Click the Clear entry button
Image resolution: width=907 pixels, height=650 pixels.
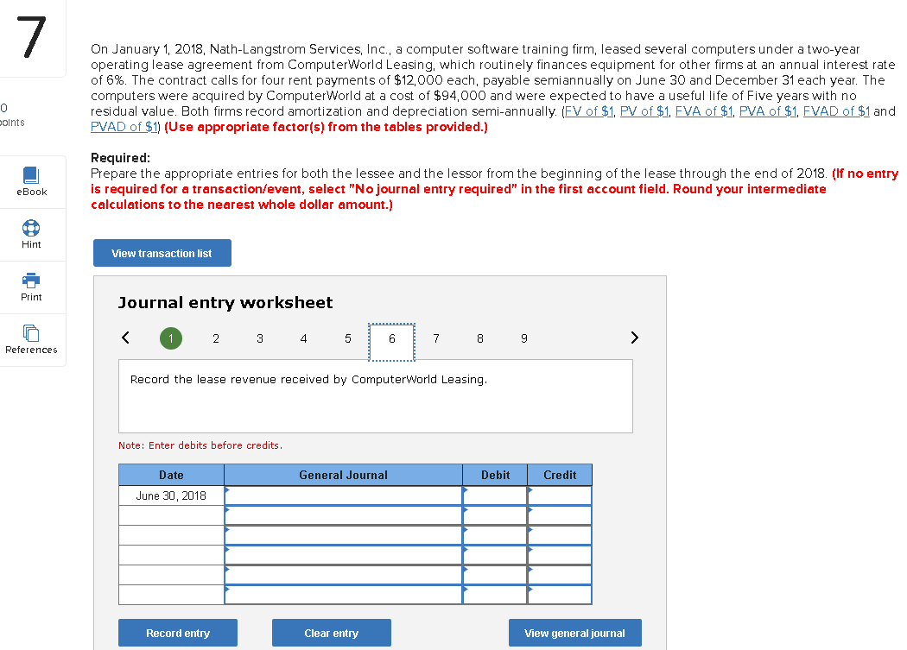tap(332, 634)
